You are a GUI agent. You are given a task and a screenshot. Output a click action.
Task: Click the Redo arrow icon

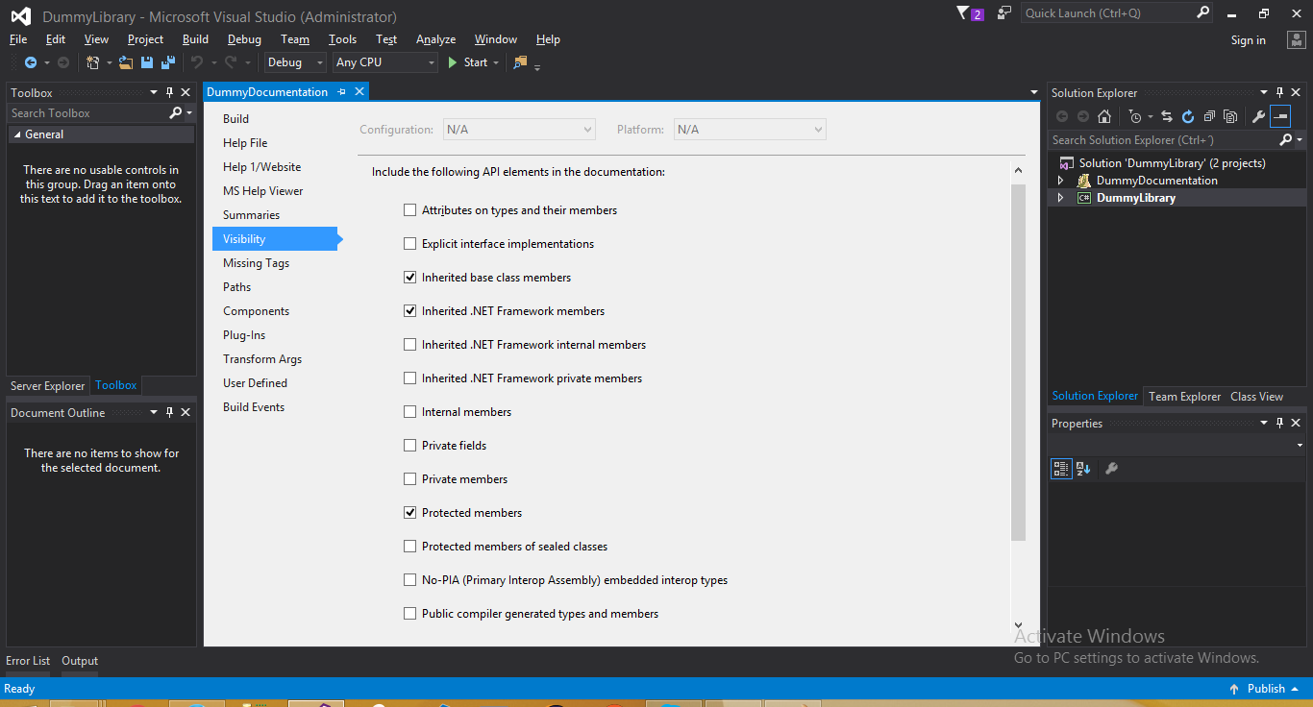click(x=231, y=62)
